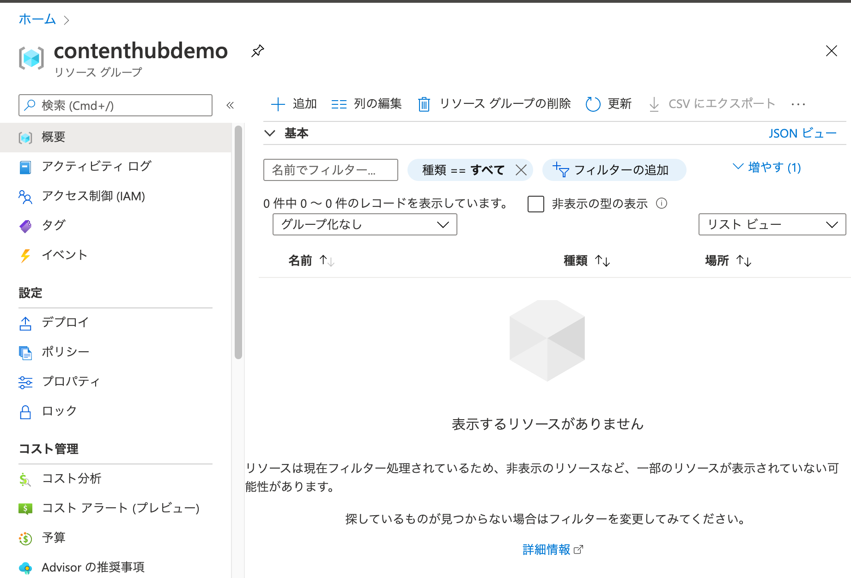Click the properties sliders icon
Screen dimensions: 851x578
tap(25, 382)
